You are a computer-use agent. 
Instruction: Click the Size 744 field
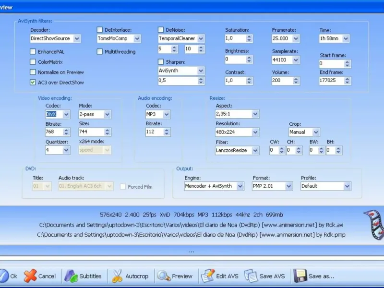tap(91, 132)
